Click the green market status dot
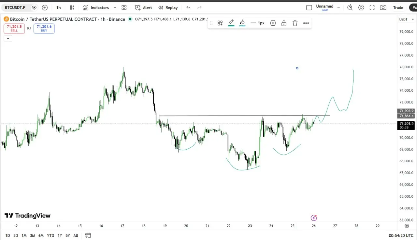The image size is (417, 240). 130,19
